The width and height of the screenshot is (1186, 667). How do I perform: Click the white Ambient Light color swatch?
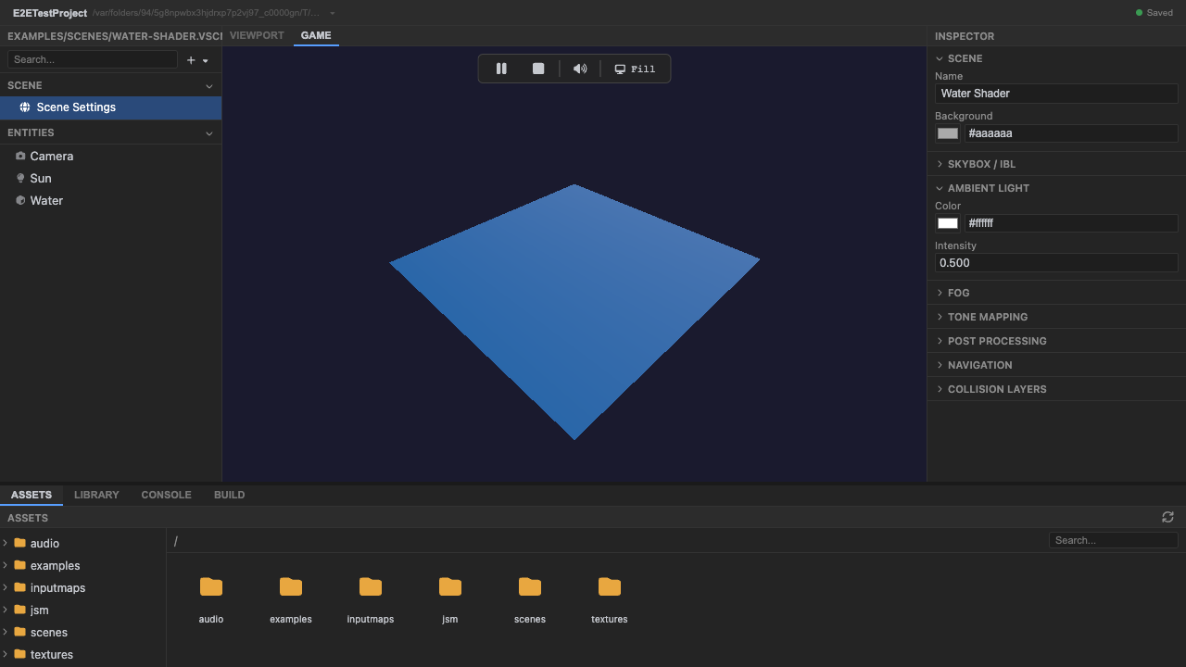coord(947,223)
